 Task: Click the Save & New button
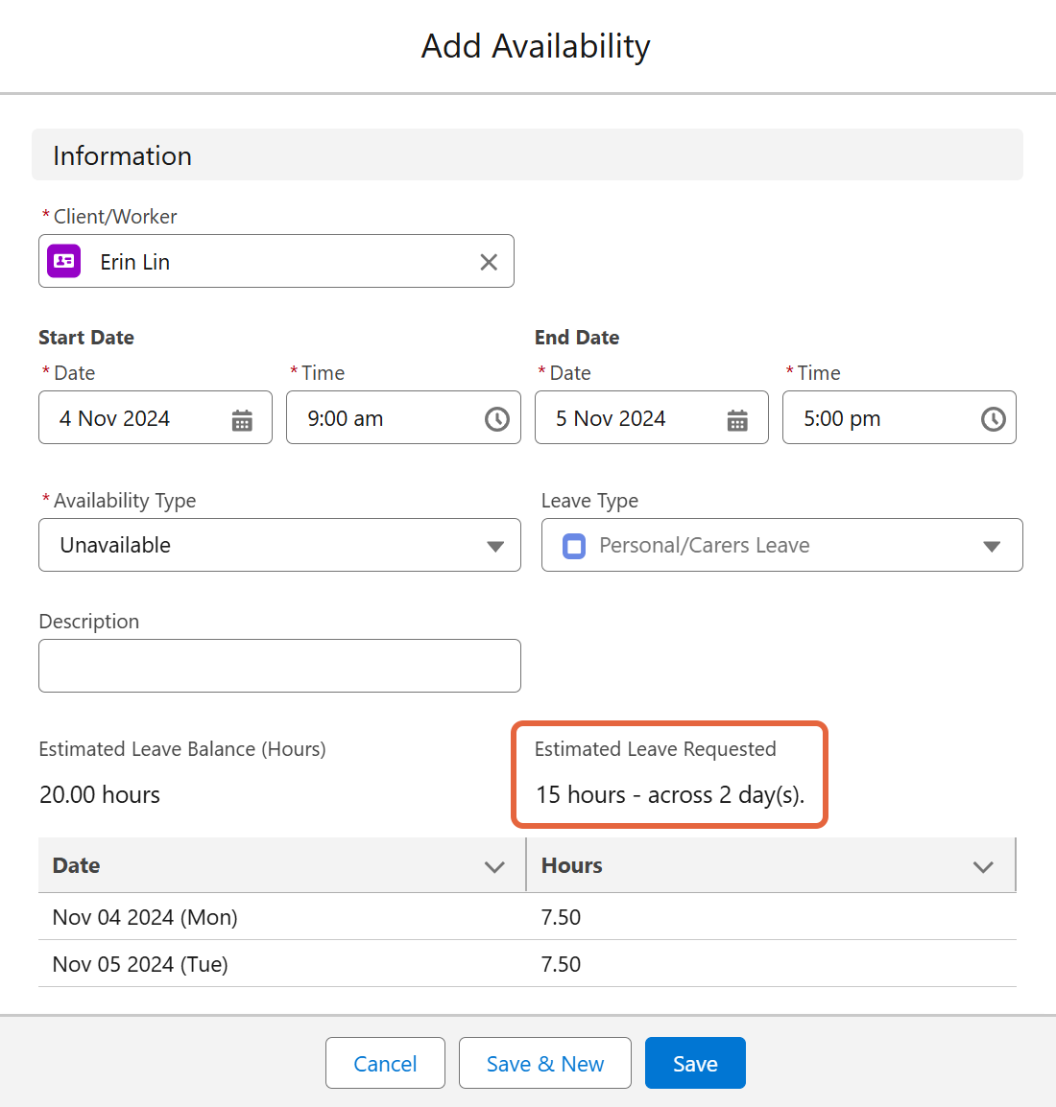click(x=544, y=1063)
